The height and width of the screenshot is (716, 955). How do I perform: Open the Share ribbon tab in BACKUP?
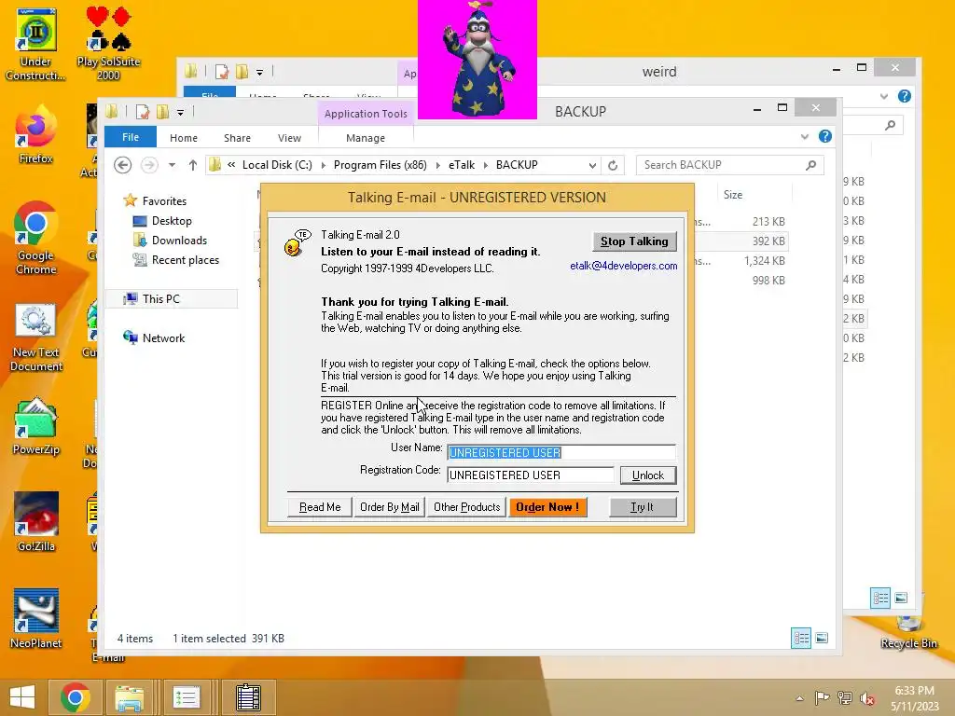click(237, 138)
